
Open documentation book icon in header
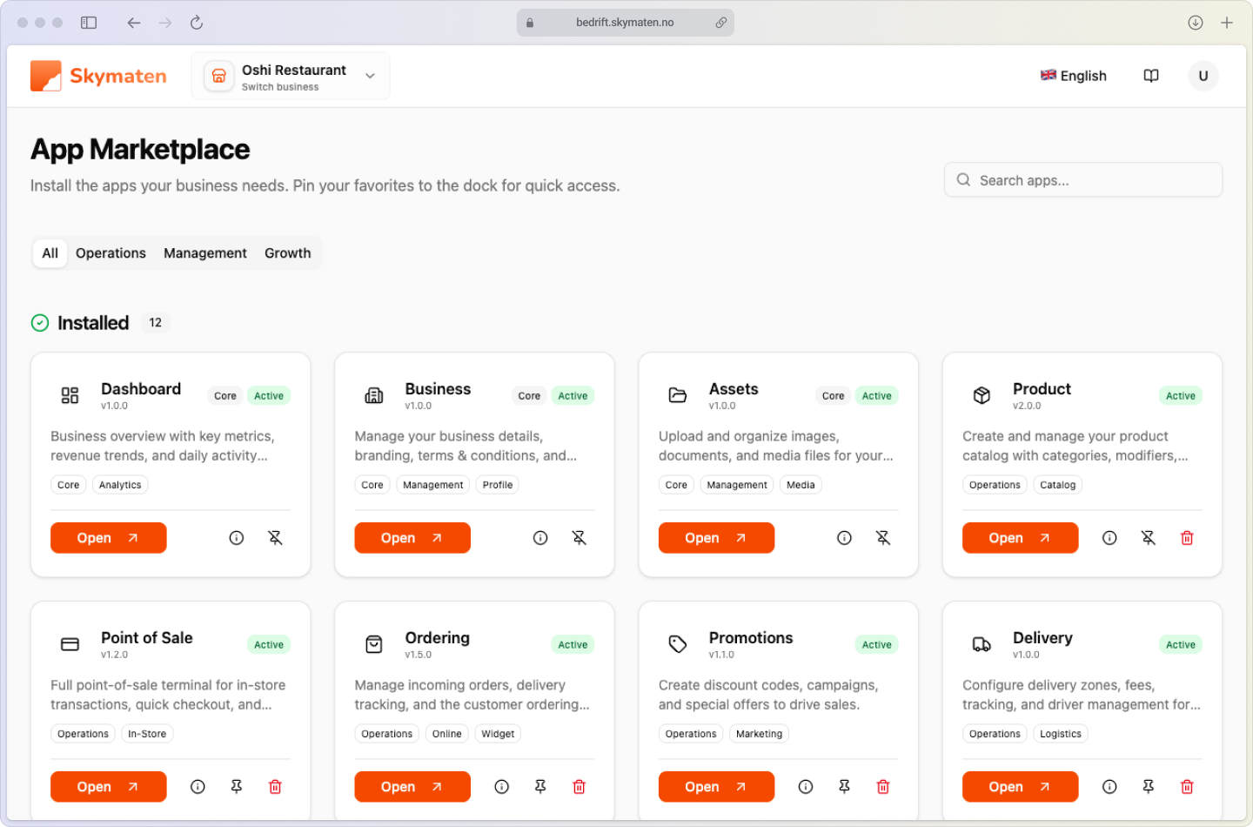[x=1151, y=76]
